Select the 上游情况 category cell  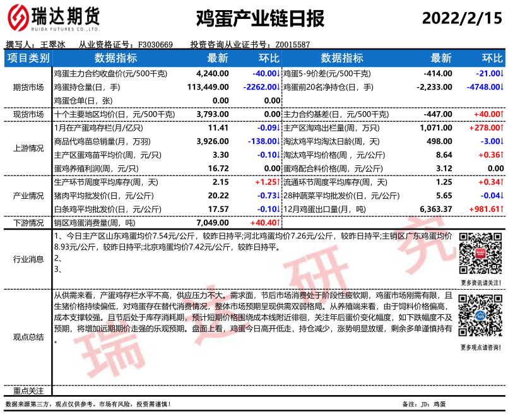(28, 148)
